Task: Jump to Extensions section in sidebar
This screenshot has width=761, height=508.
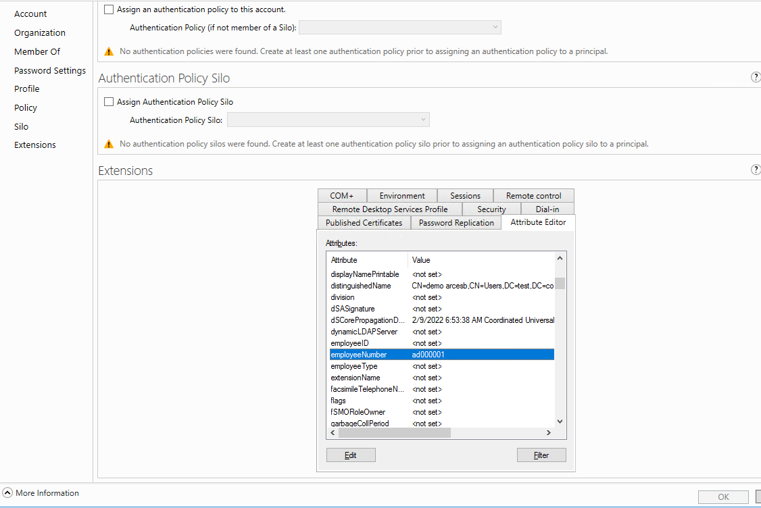Action: click(x=35, y=145)
